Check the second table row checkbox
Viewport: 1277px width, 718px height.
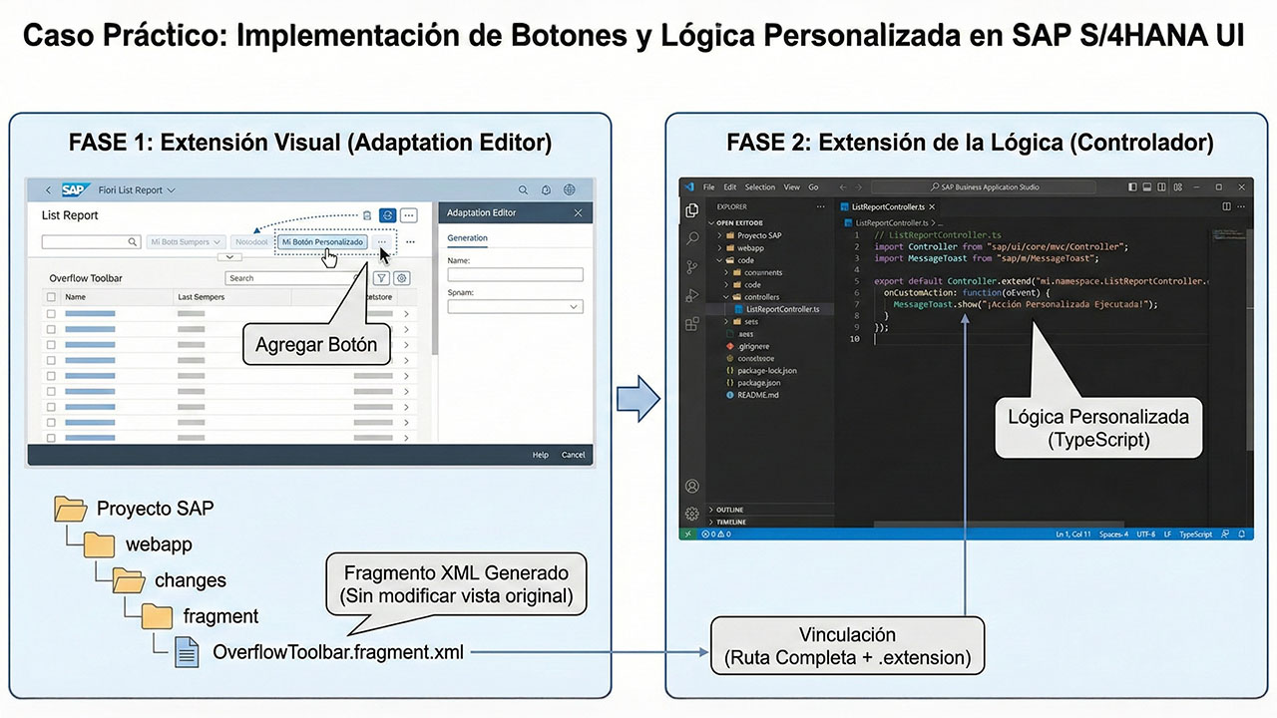tap(52, 329)
